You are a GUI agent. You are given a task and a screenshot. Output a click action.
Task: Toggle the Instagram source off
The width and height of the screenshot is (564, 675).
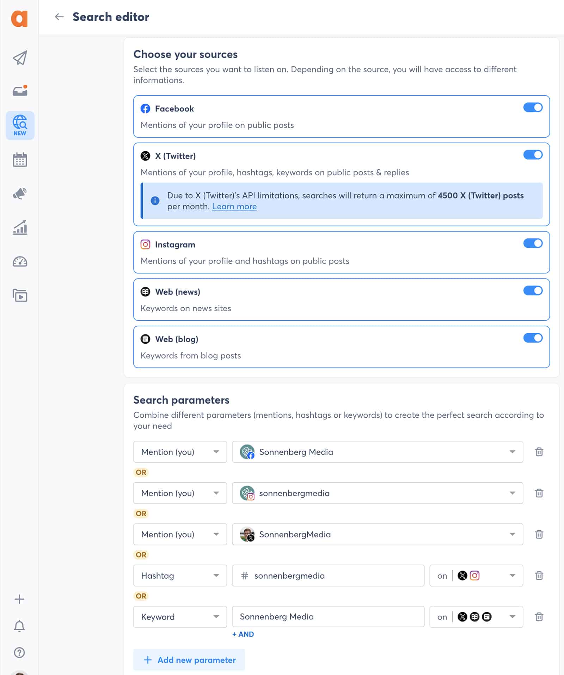533,243
